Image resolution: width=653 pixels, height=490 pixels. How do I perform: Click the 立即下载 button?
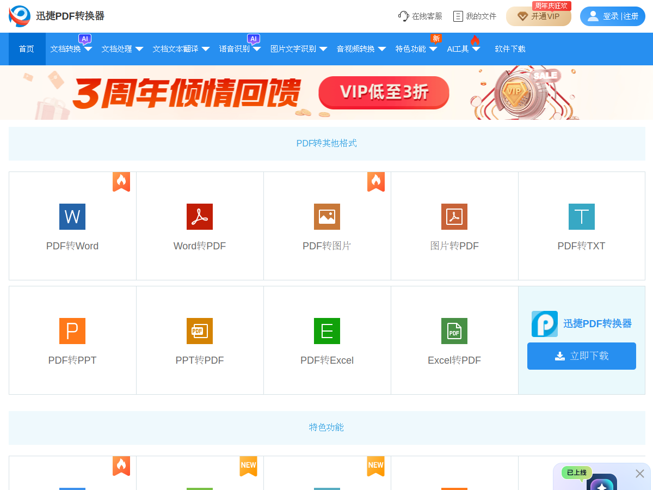coord(582,356)
